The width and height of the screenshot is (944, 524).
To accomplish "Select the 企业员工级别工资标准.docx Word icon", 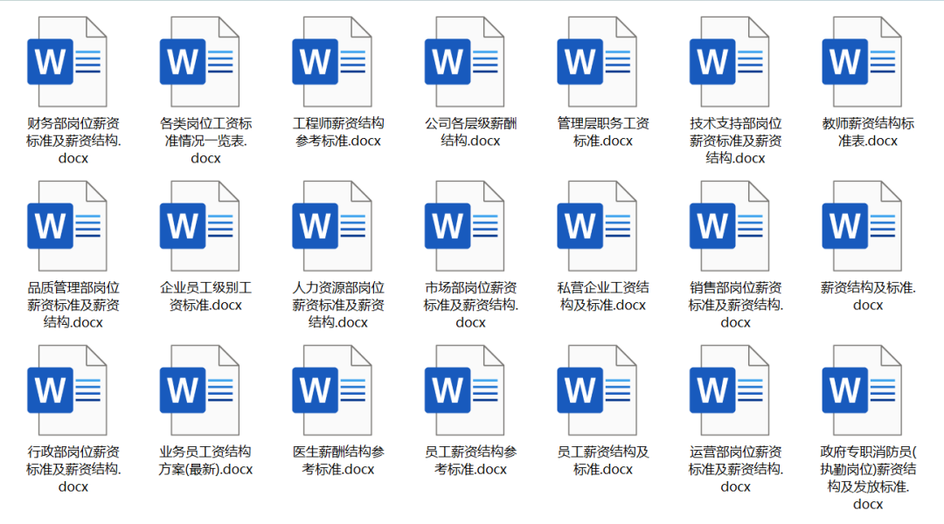I will coord(200,226).
